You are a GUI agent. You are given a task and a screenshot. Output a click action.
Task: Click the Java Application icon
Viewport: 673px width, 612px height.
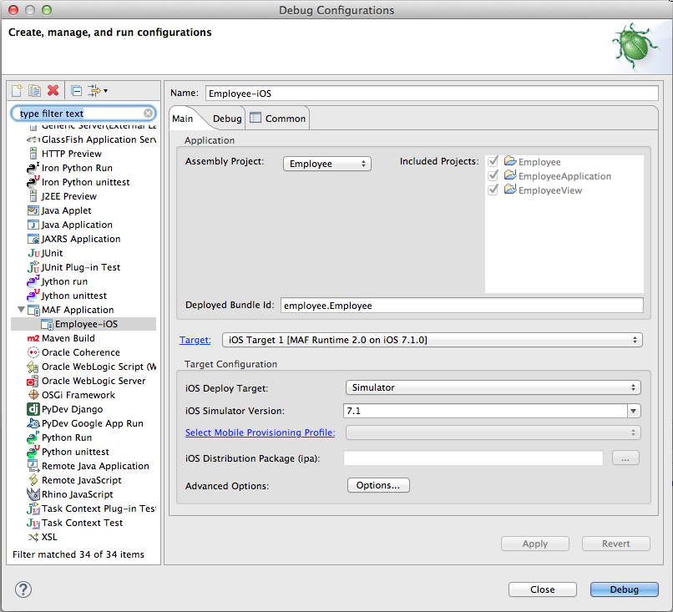[x=33, y=225]
